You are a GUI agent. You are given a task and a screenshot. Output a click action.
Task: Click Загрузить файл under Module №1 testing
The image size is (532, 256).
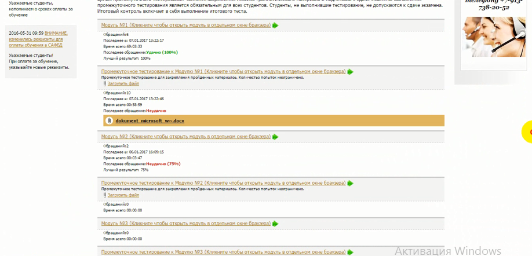pyautogui.click(x=123, y=84)
